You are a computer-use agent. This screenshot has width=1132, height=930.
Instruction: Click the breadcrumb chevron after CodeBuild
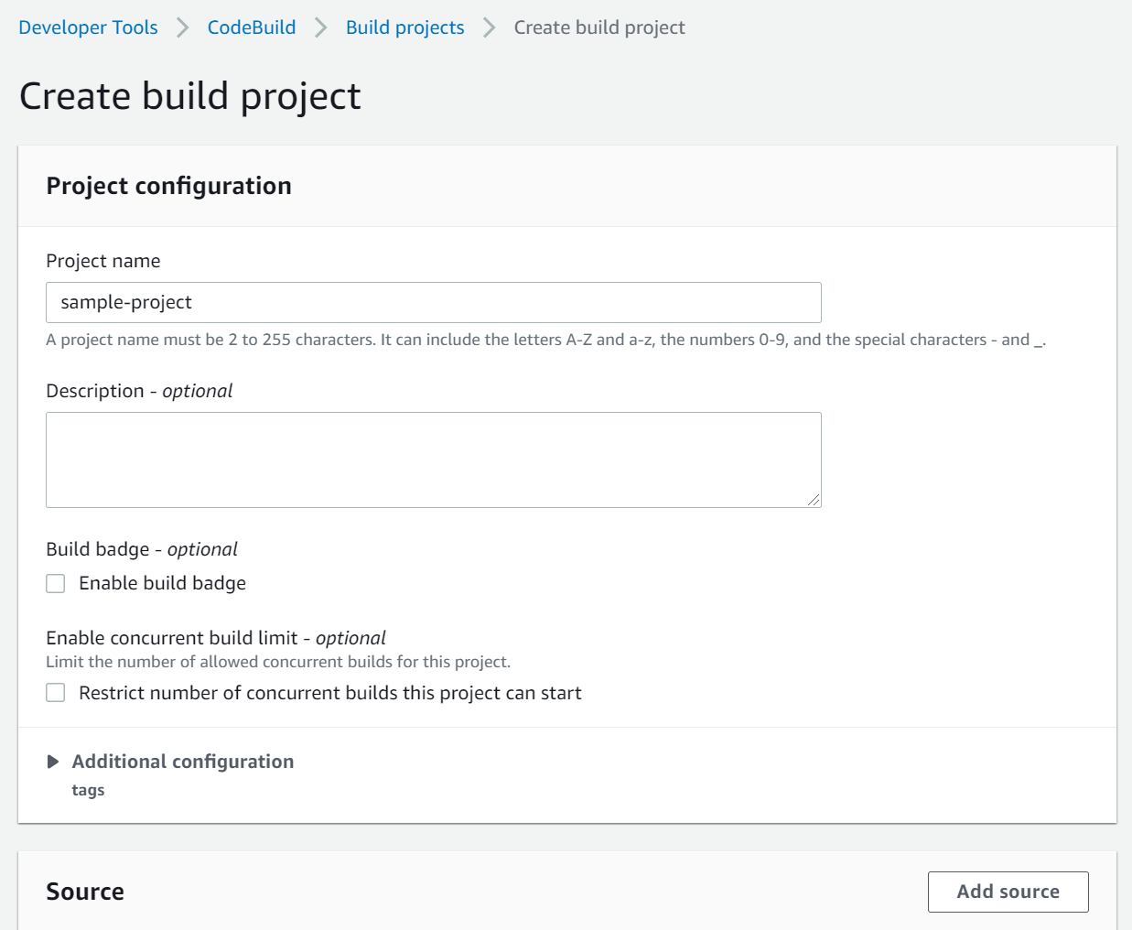tap(319, 27)
